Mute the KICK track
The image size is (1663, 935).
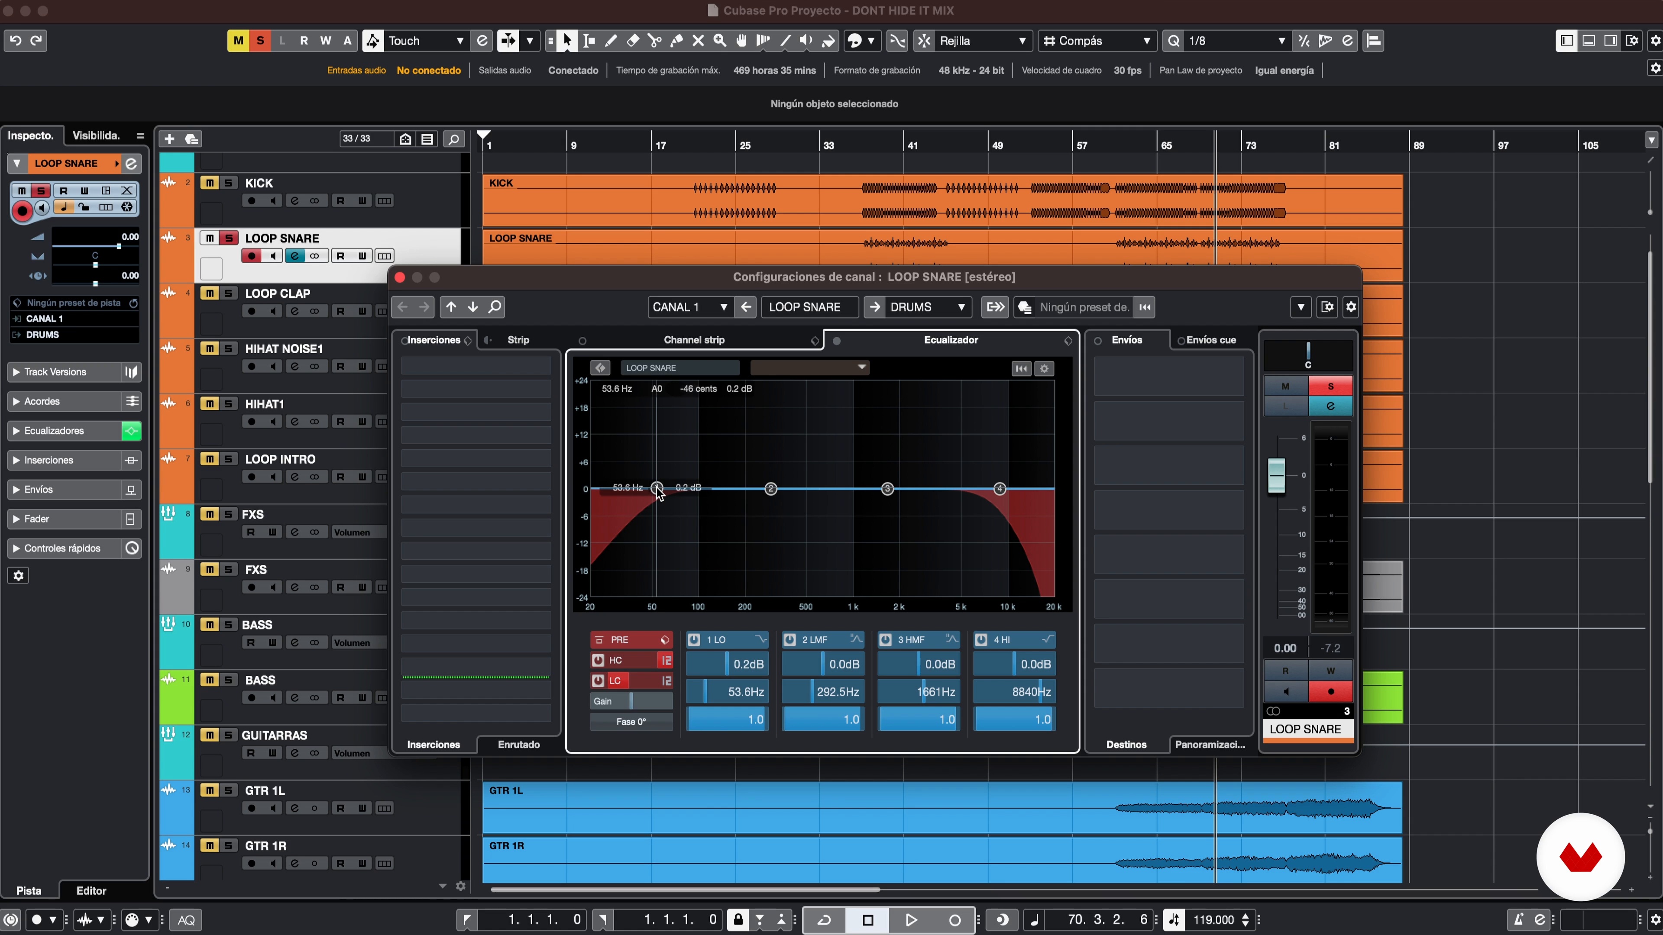click(209, 183)
